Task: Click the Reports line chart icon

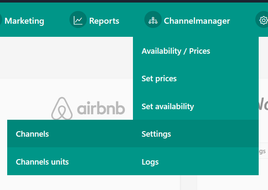Action: (78, 20)
